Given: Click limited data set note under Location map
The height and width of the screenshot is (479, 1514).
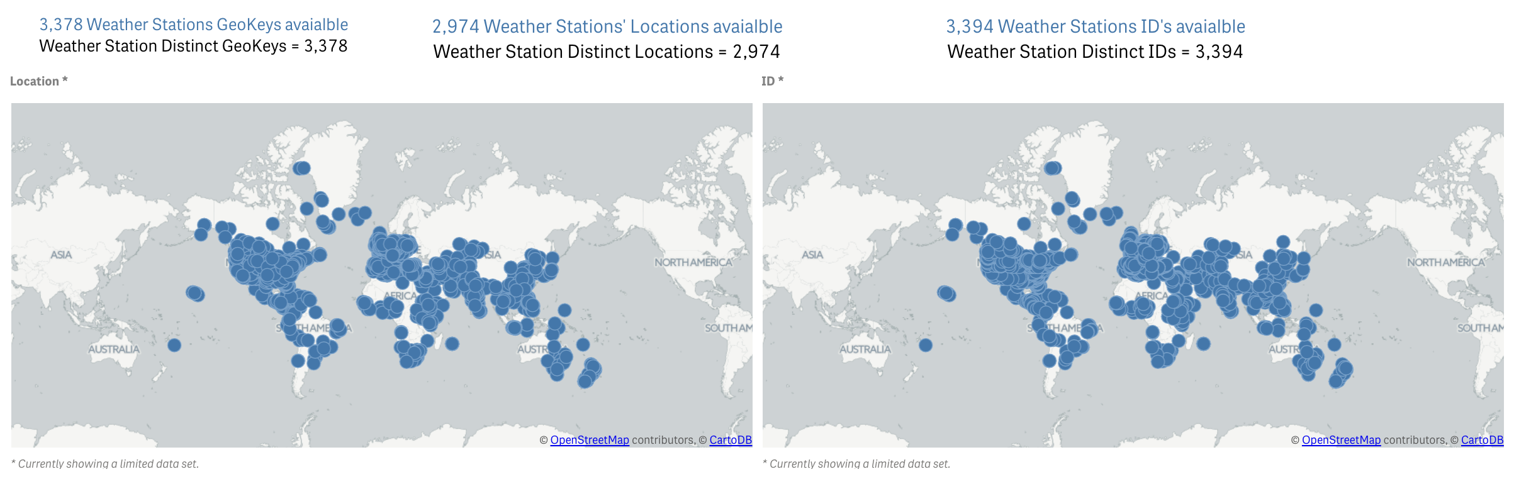Looking at the screenshot, I should click(x=105, y=464).
